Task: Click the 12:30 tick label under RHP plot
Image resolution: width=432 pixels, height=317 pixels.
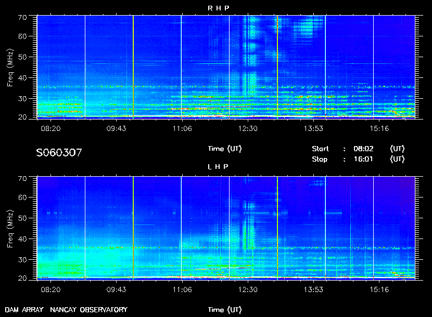Action: pyautogui.click(x=248, y=128)
